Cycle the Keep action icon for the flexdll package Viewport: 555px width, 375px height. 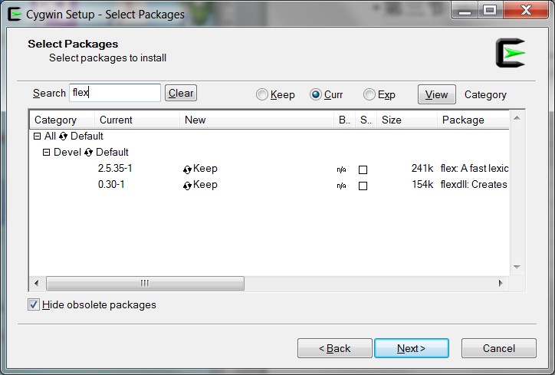(187, 186)
